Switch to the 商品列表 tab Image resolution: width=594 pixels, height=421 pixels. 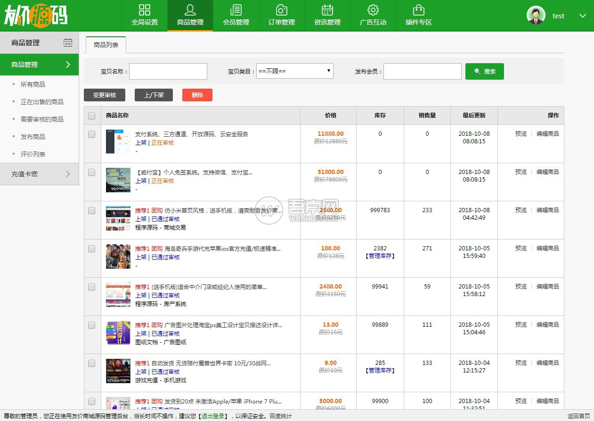(x=106, y=45)
